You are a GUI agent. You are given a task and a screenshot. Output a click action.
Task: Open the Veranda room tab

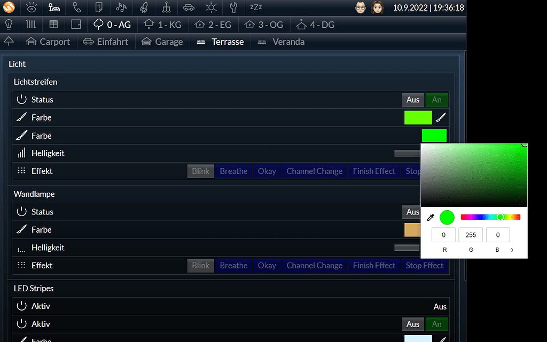tap(281, 42)
